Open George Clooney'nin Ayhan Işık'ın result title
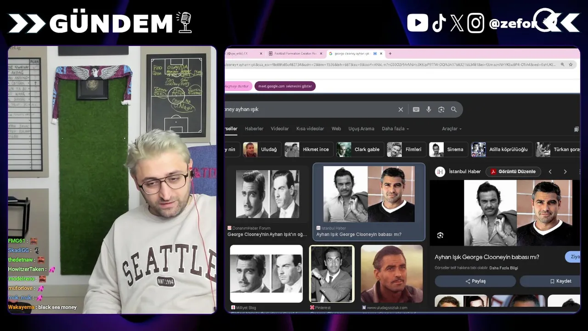Viewport: 588px width, 331px height. pyautogui.click(x=267, y=234)
